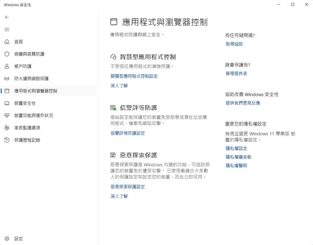Click the 惡意探索保護 heading text
313x245 pixels.
(138, 155)
